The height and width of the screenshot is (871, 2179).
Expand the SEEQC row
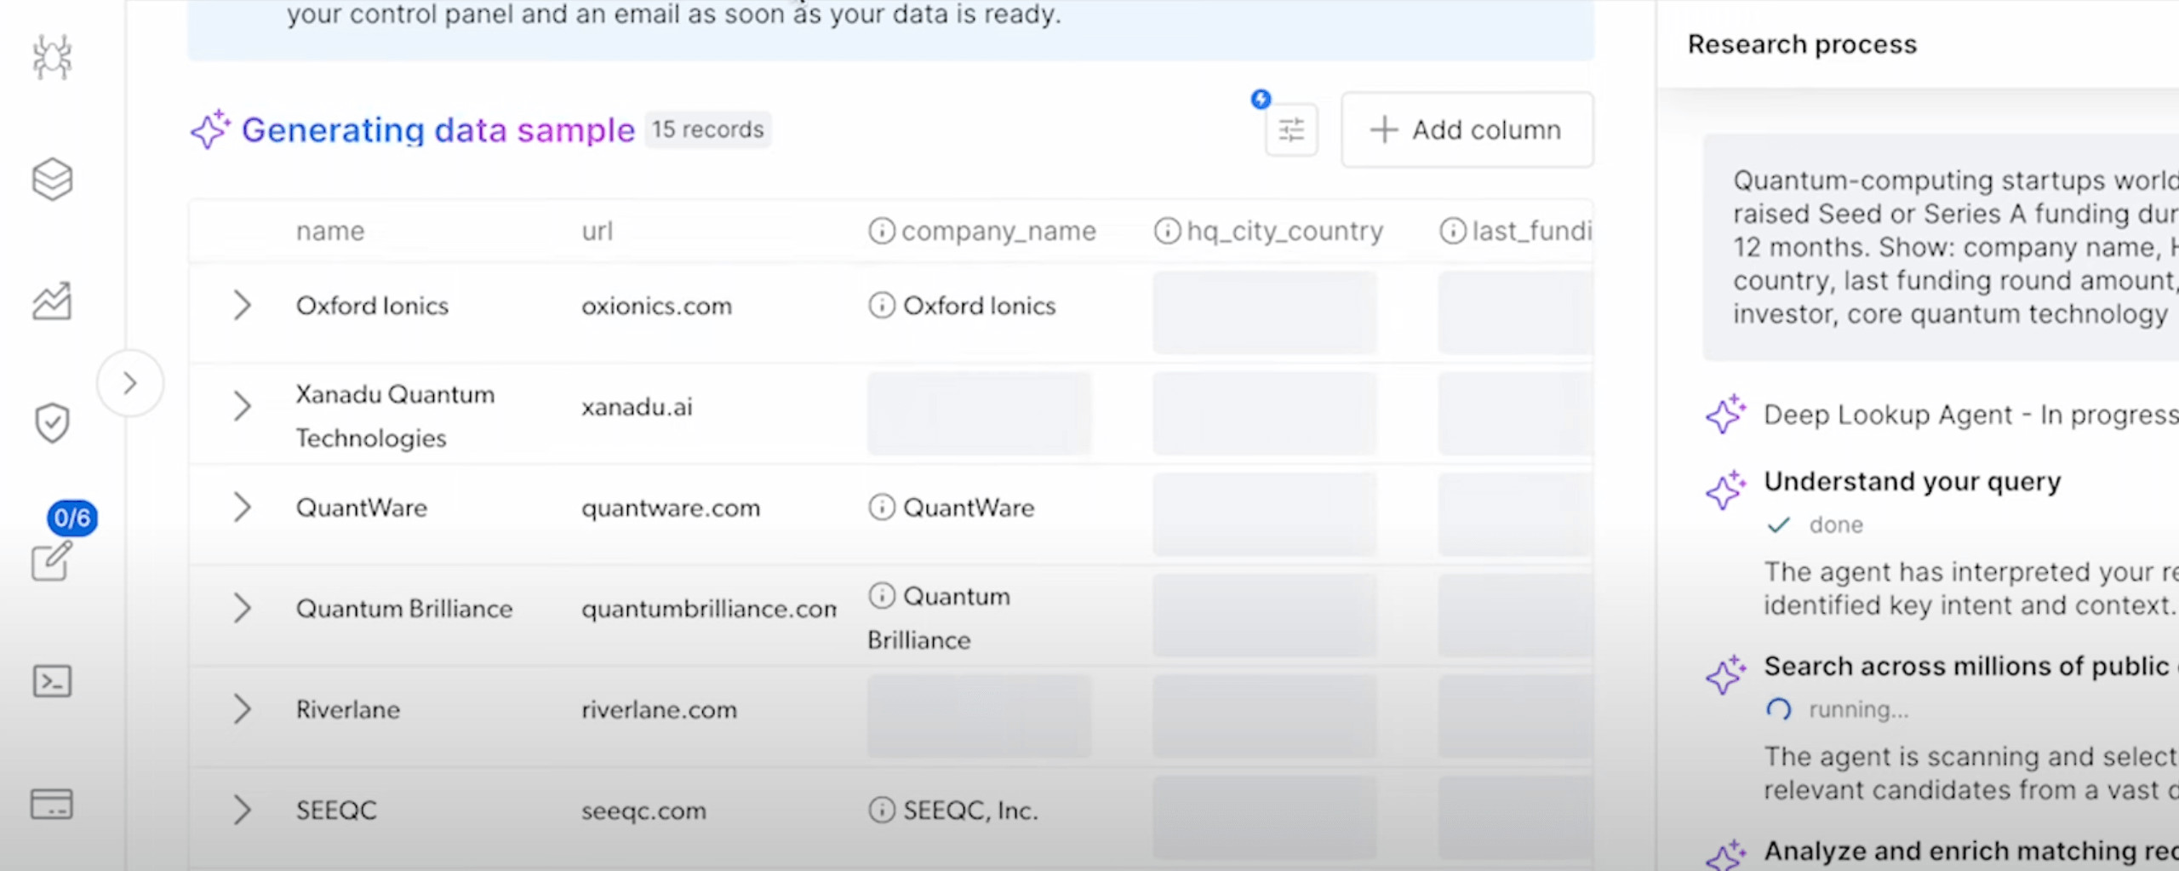tap(242, 810)
